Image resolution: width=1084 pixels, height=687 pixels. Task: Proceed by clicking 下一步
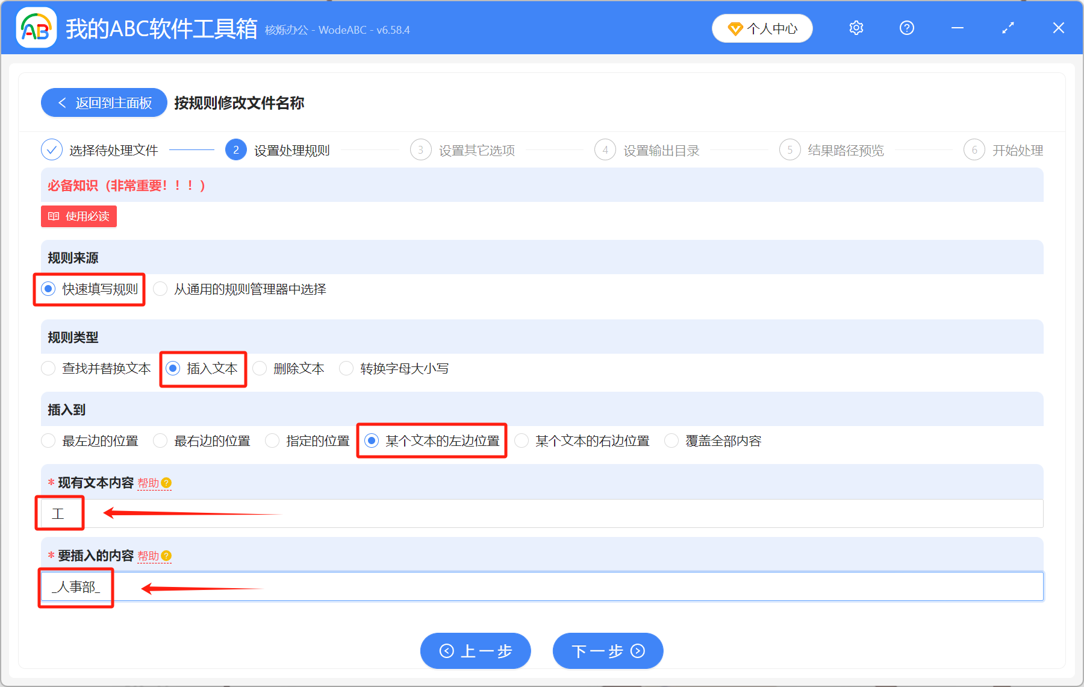click(607, 651)
